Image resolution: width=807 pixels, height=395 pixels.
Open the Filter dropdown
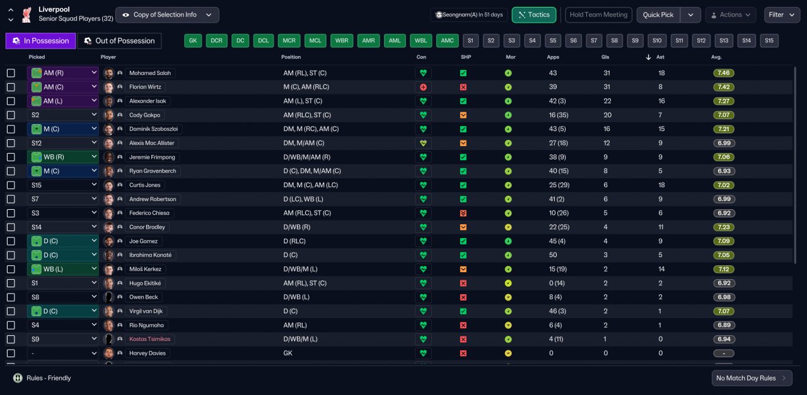(782, 14)
